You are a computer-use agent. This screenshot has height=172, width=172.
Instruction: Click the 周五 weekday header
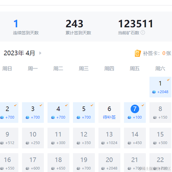click(135, 68)
